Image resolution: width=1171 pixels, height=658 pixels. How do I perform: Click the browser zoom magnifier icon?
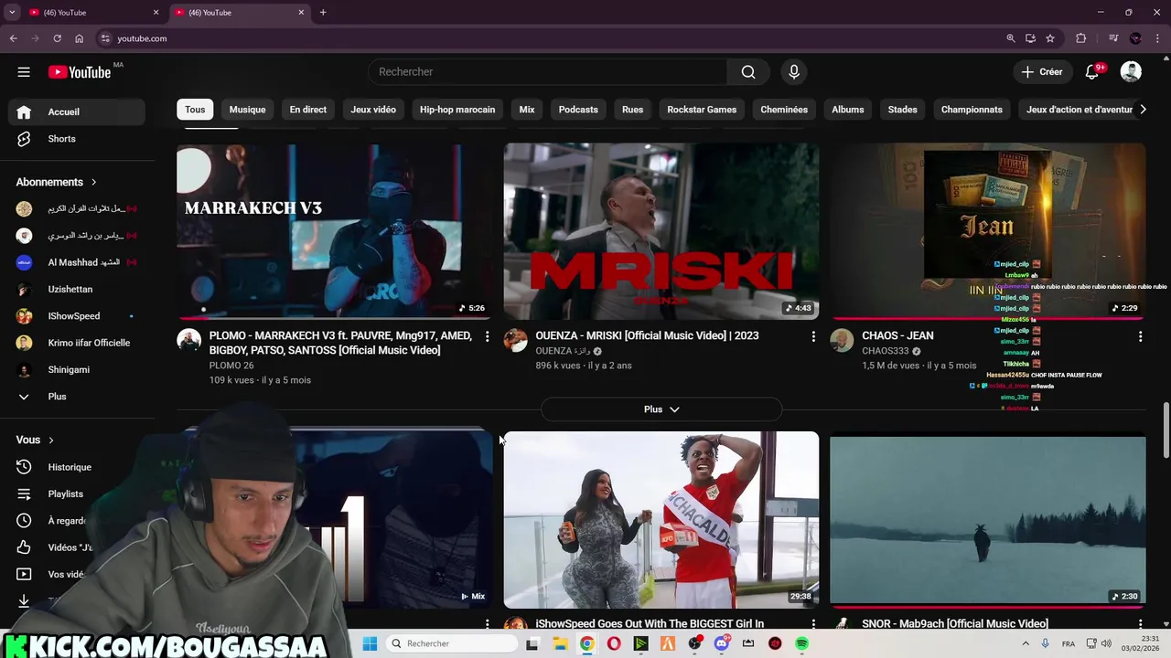pyautogui.click(x=1011, y=38)
